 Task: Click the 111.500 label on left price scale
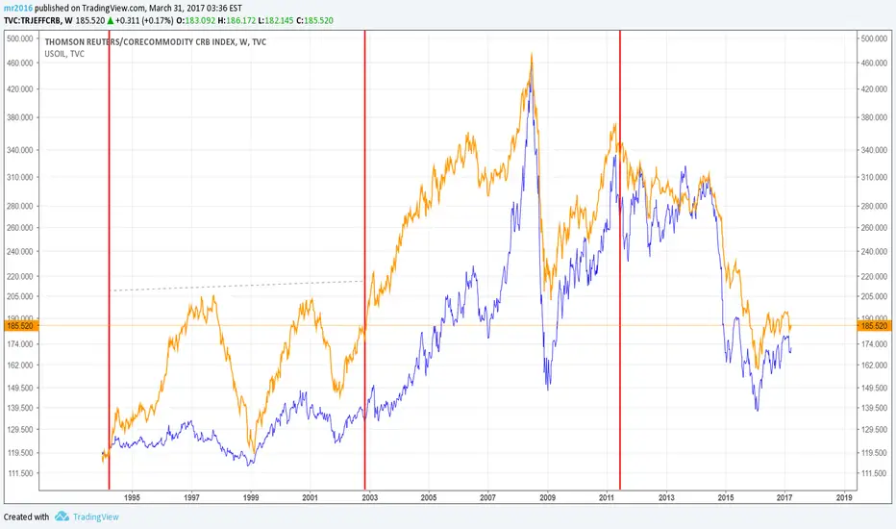[x=20, y=473]
